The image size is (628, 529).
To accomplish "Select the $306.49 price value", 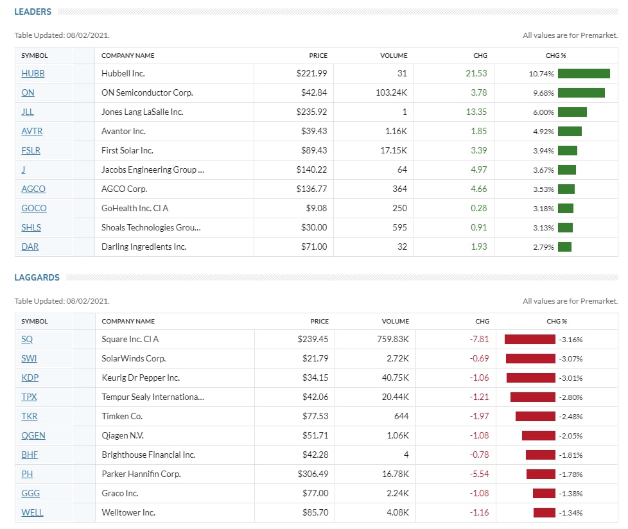I will click(313, 474).
